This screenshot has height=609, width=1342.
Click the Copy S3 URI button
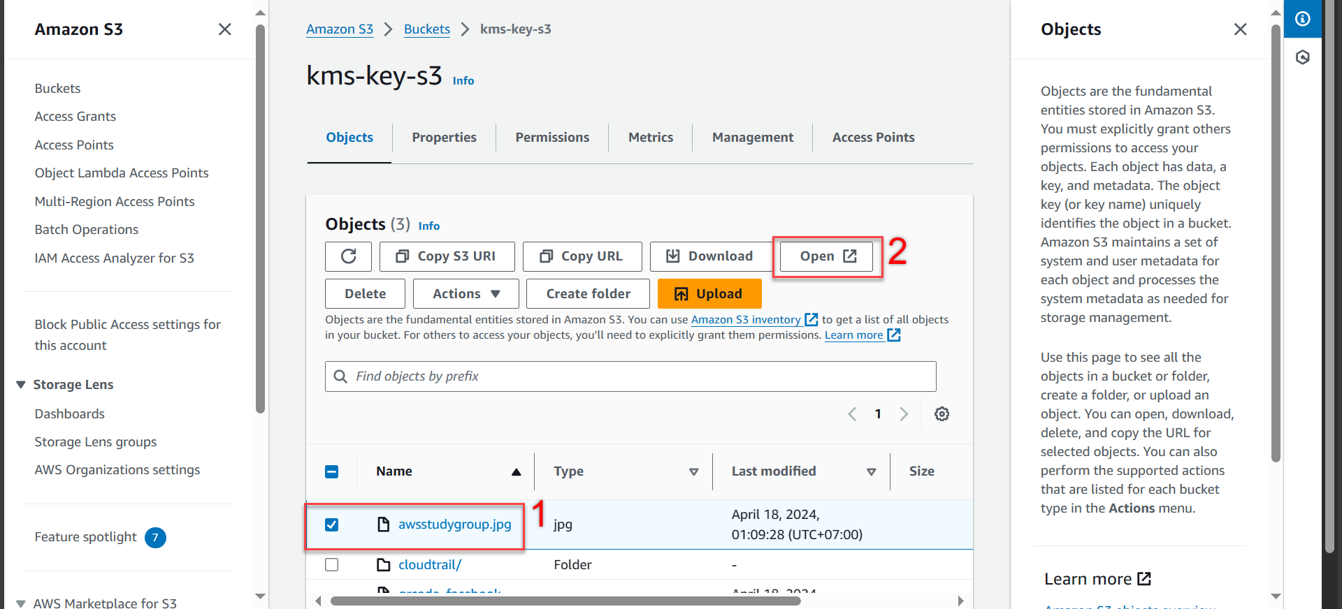(447, 256)
